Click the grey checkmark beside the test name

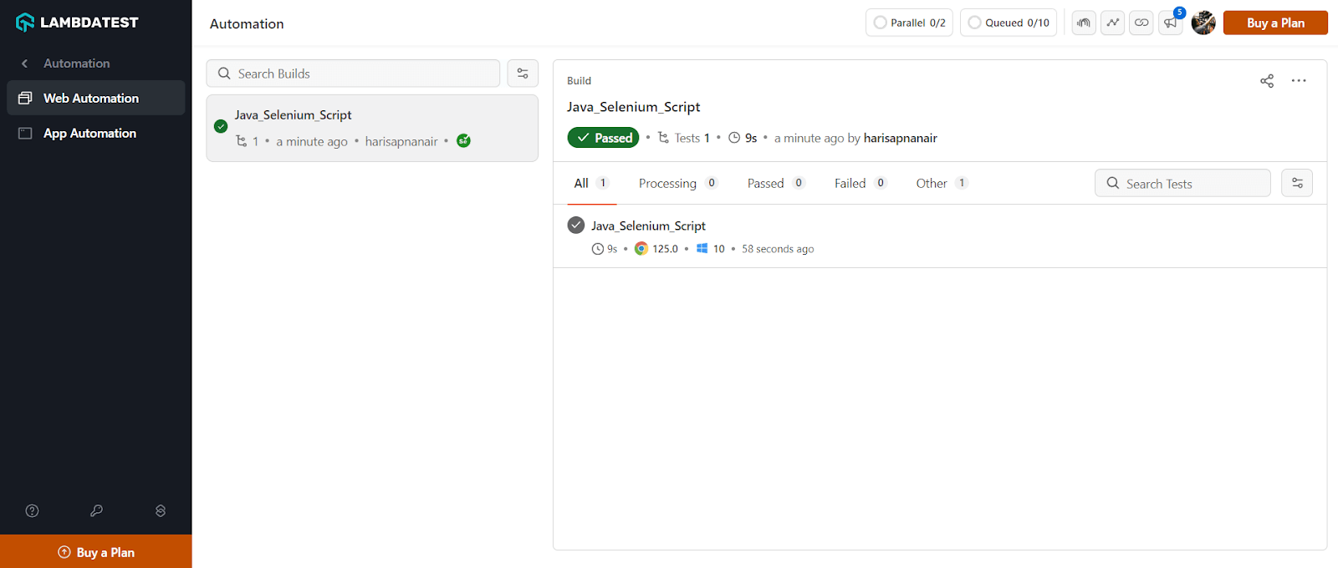tap(576, 226)
